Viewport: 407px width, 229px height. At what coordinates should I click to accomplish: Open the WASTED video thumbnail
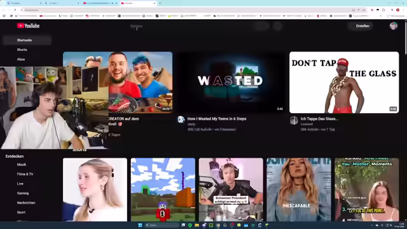click(230, 82)
